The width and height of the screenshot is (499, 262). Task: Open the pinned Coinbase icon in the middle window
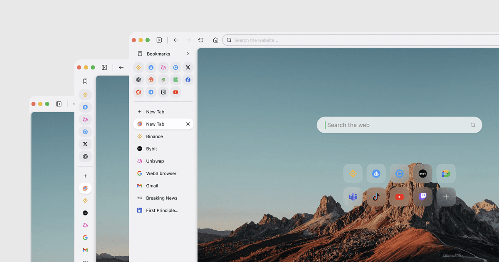click(x=85, y=132)
